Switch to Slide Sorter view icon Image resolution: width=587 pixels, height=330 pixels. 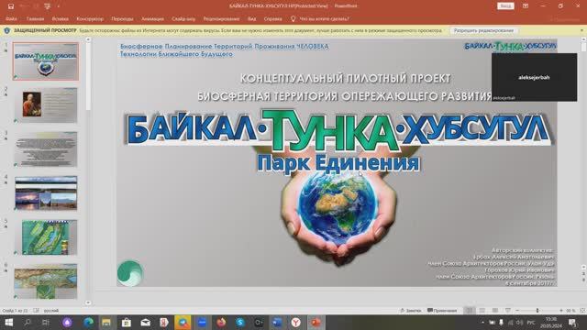[482, 311]
